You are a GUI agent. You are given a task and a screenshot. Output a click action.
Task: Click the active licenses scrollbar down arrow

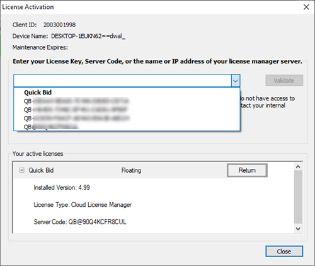(x=298, y=229)
